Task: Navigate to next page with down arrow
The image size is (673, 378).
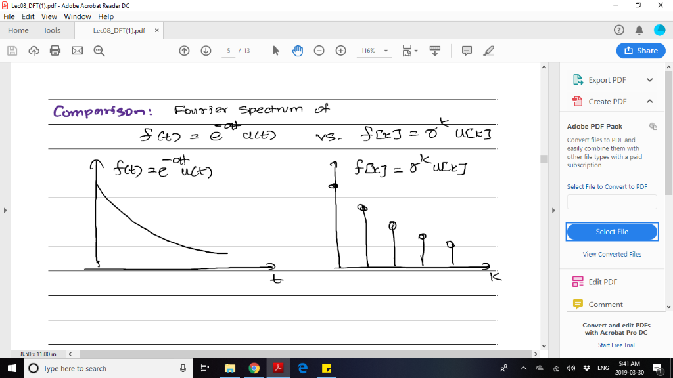Action: [x=206, y=50]
